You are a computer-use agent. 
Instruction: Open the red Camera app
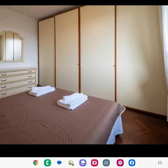94,163
